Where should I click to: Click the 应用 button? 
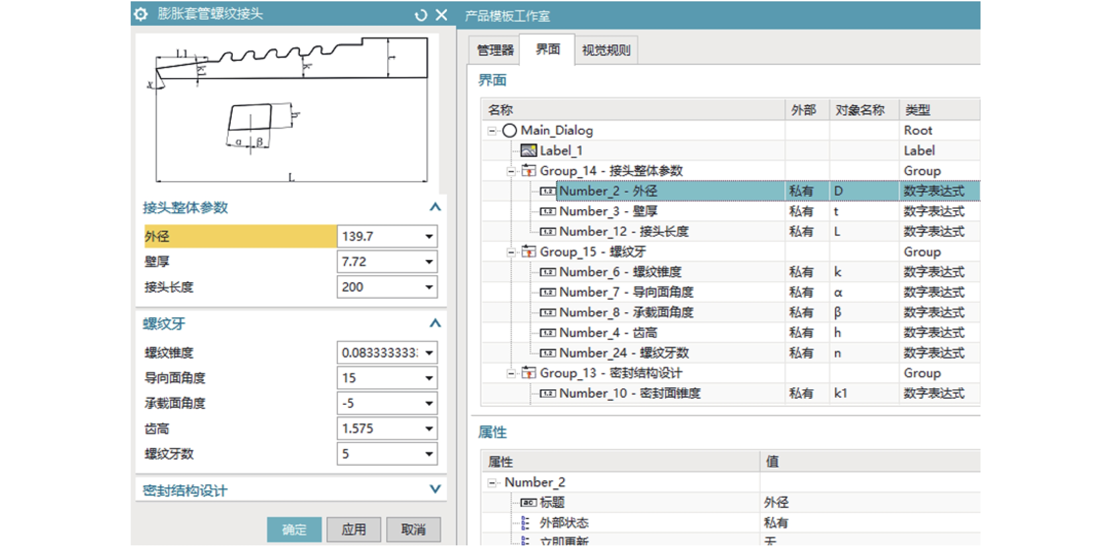pos(354,529)
